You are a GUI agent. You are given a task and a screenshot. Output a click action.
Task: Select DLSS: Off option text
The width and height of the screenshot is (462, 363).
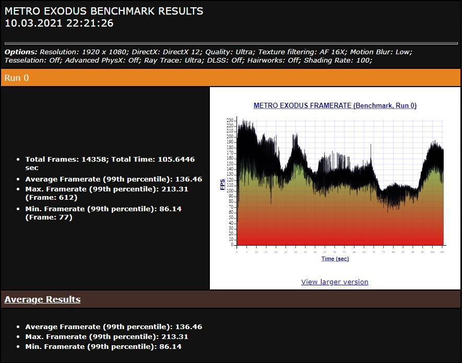[x=226, y=60]
